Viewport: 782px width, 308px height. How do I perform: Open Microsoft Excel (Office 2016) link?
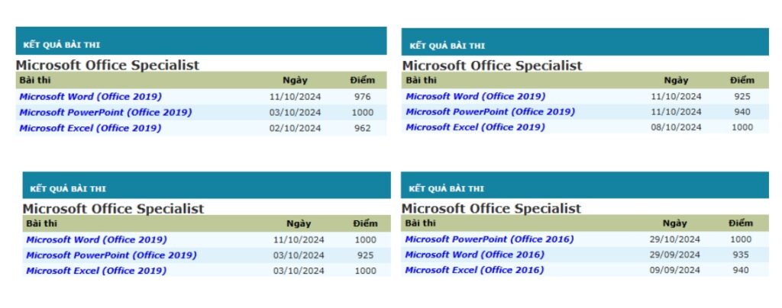point(474,270)
